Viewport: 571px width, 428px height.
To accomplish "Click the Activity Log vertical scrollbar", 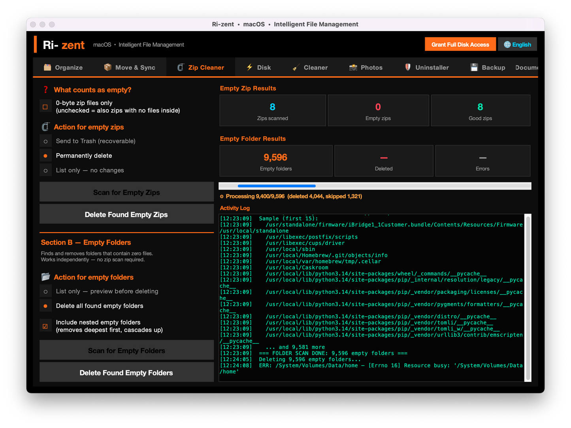I will pos(528,298).
